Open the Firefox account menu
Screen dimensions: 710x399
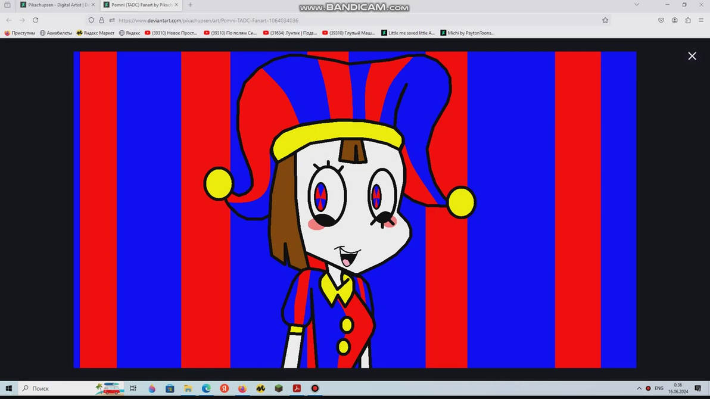click(x=675, y=20)
